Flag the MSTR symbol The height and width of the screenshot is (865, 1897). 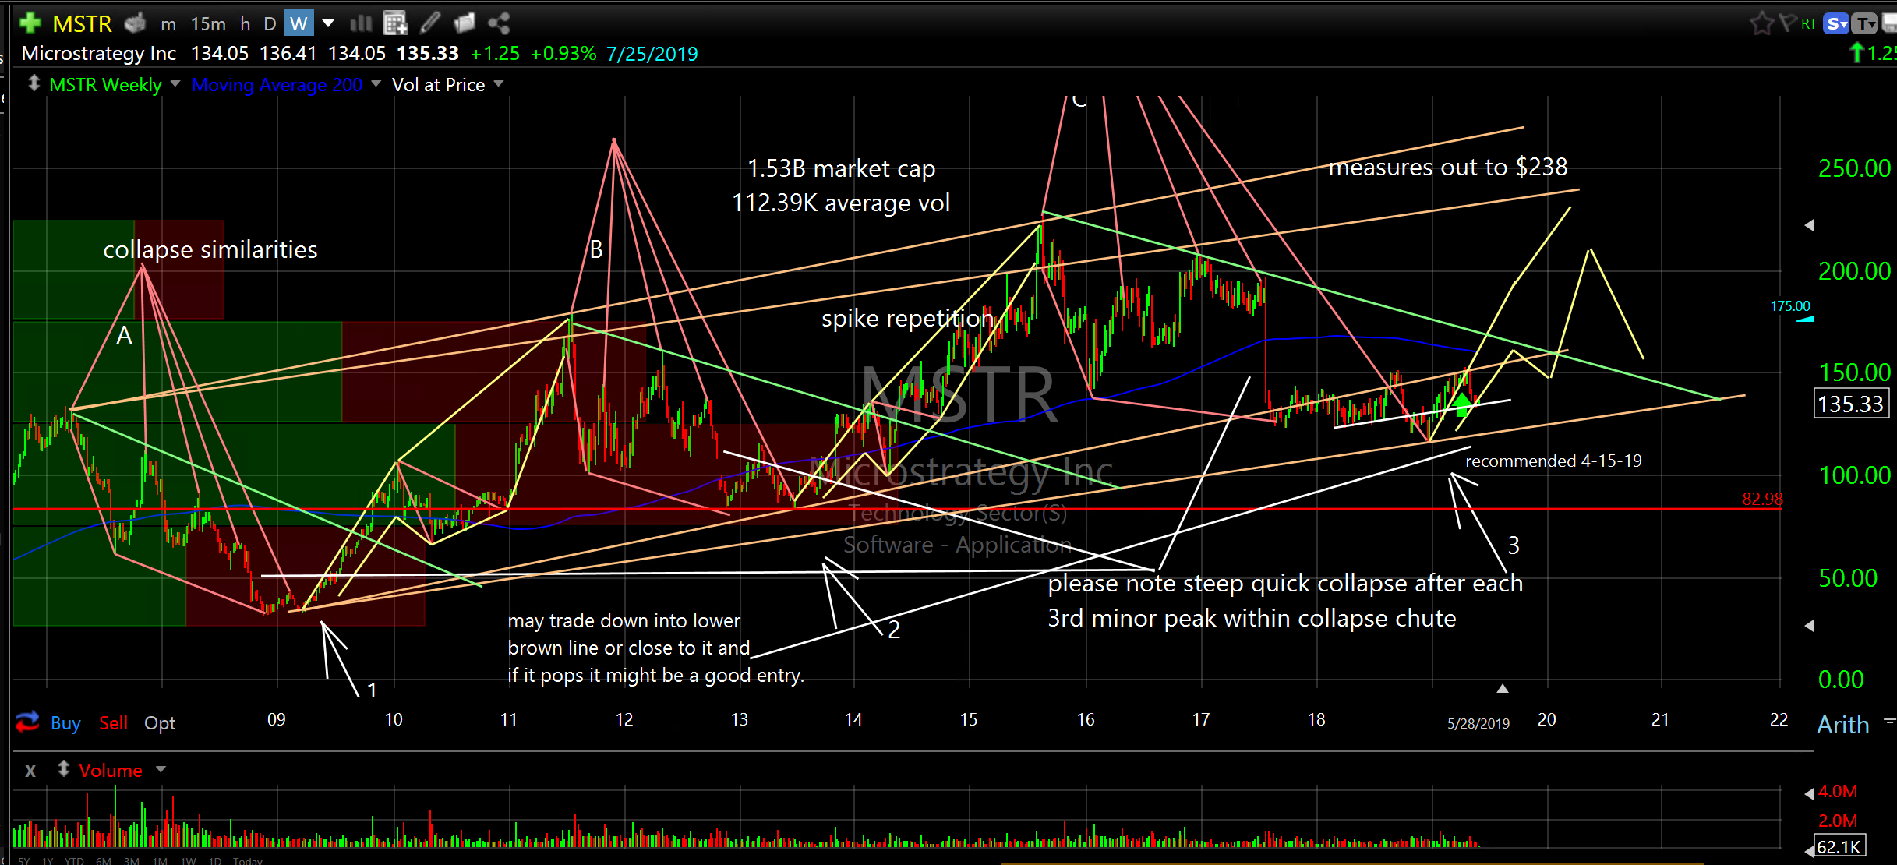point(1787,23)
